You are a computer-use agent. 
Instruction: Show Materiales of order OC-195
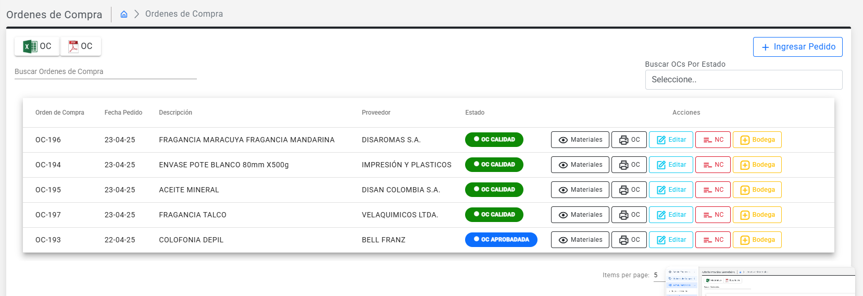(x=580, y=190)
